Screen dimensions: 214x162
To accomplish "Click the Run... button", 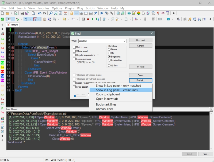I will coord(206,154).
